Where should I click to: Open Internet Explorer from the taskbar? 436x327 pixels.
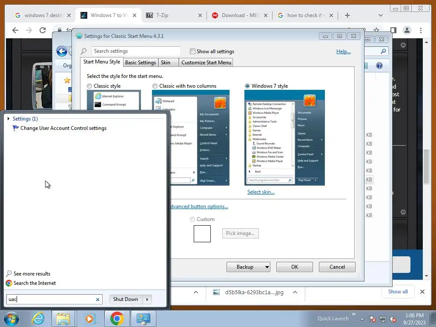tap(38, 318)
